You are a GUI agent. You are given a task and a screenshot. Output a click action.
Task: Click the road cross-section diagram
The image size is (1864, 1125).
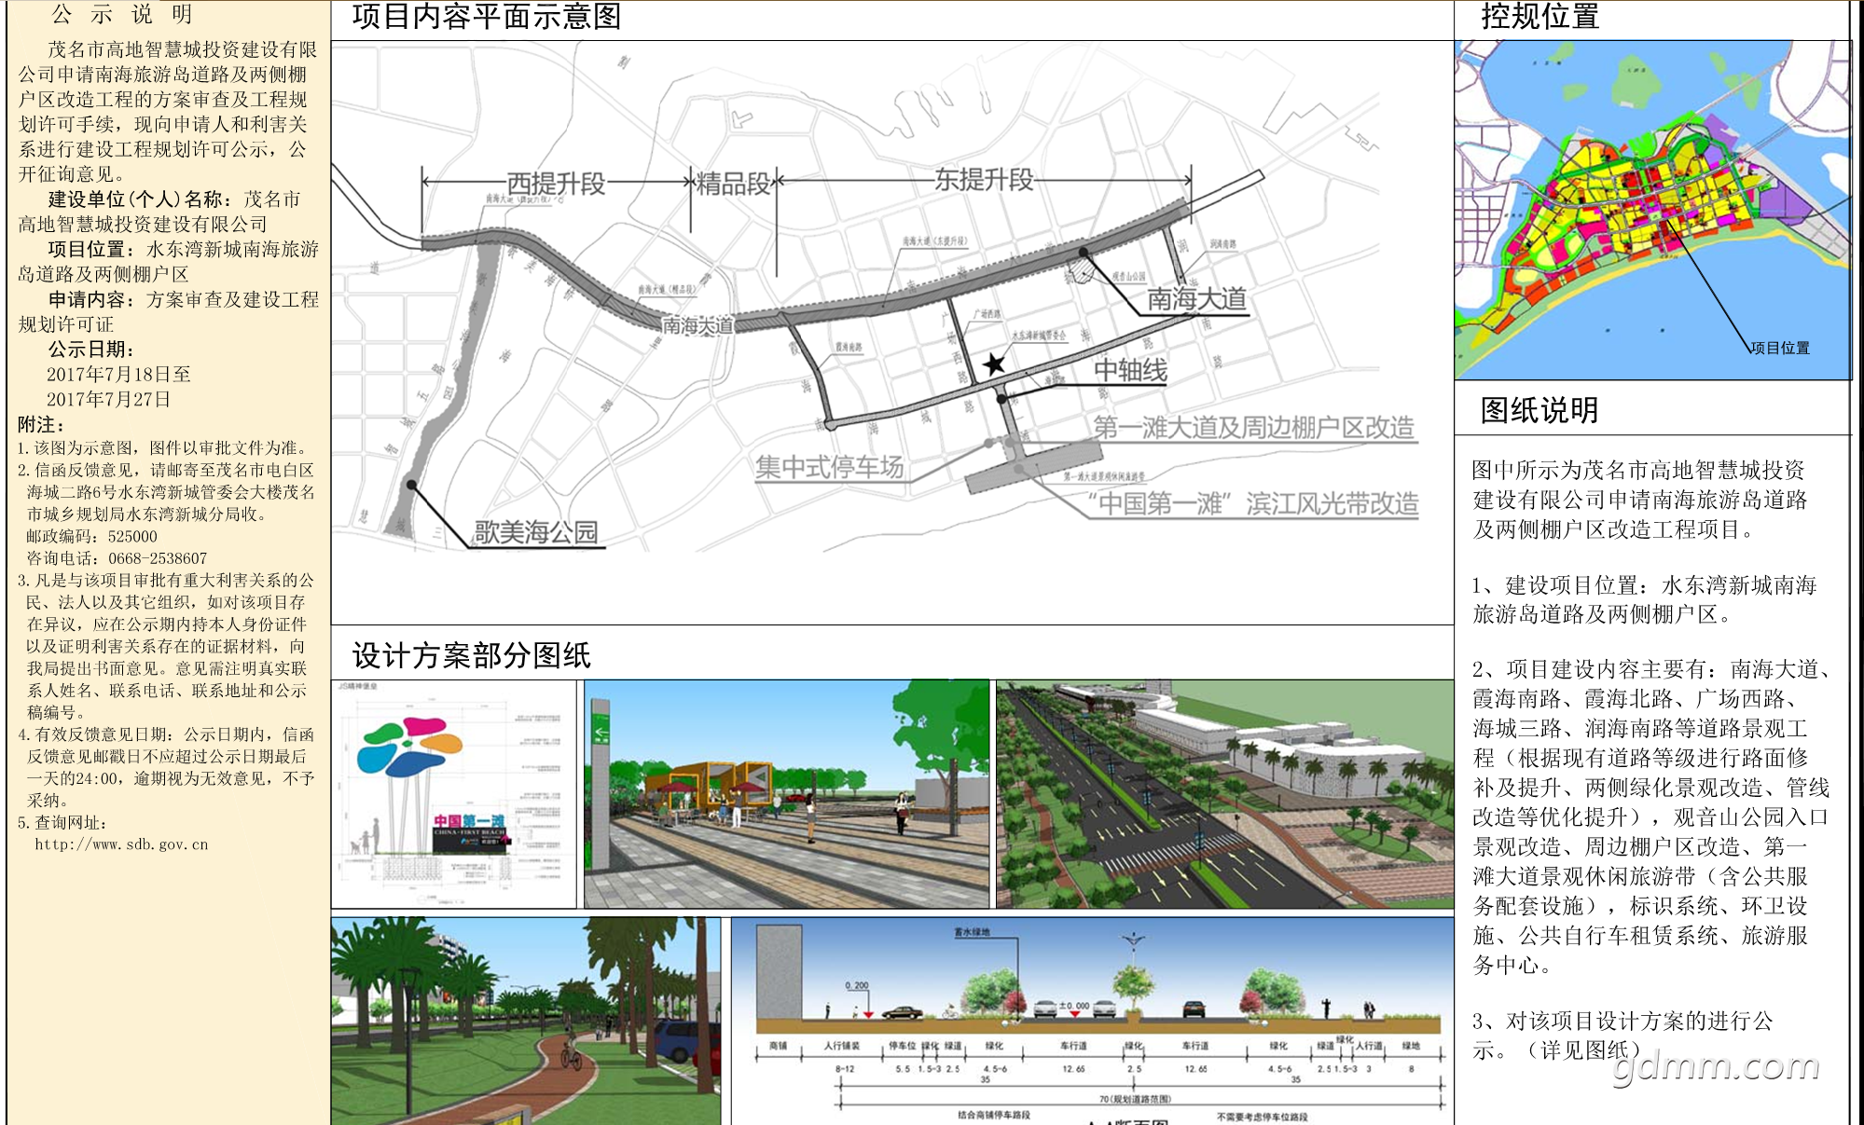(1092, 1021)
